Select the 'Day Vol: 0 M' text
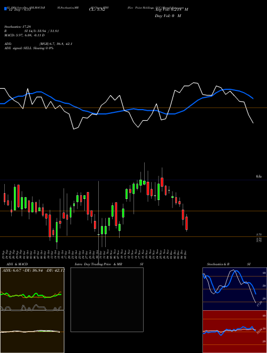267x353 pixels. (x=168, y=16)
